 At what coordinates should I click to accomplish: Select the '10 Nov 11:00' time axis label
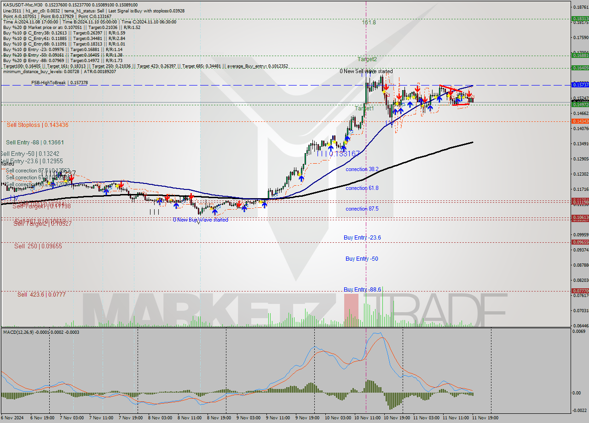367,418
